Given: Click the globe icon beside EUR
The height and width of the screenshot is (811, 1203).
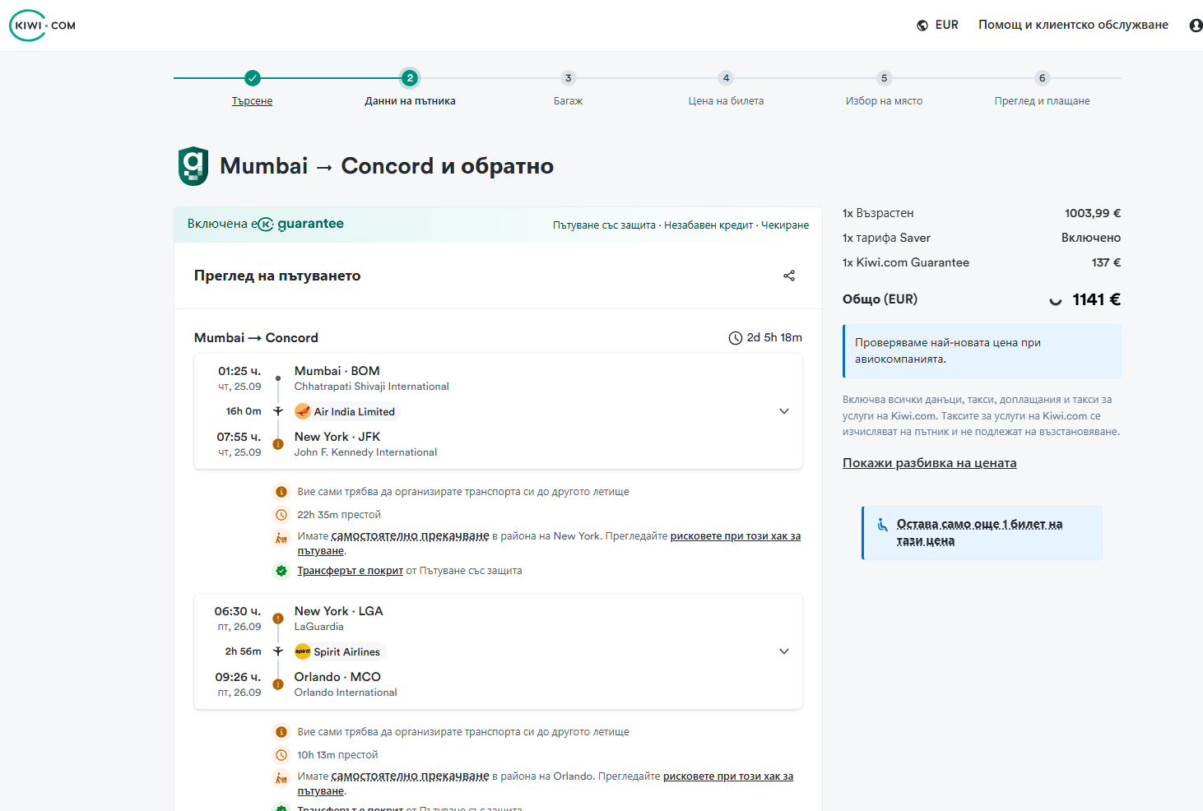Looking at the screenshot, I should [922, 25].
